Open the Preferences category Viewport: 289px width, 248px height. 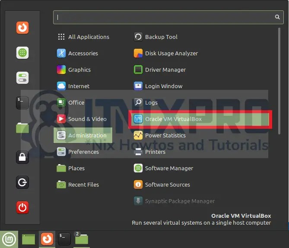(83, 152)
